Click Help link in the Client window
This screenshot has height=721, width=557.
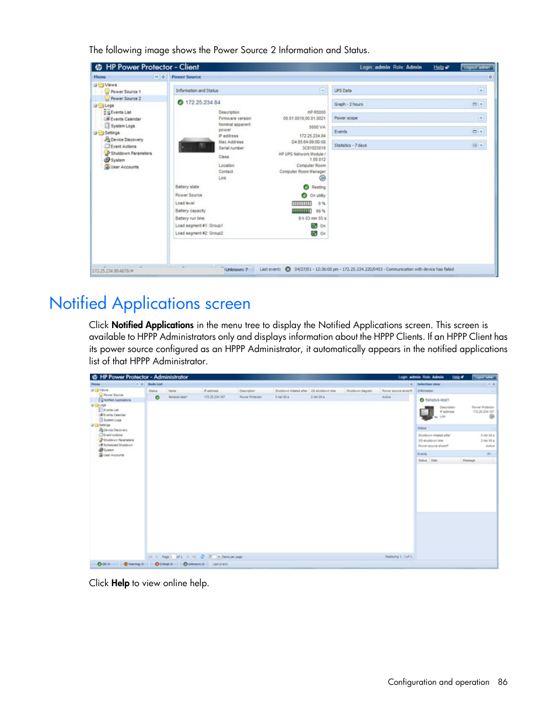coord(438,67)
